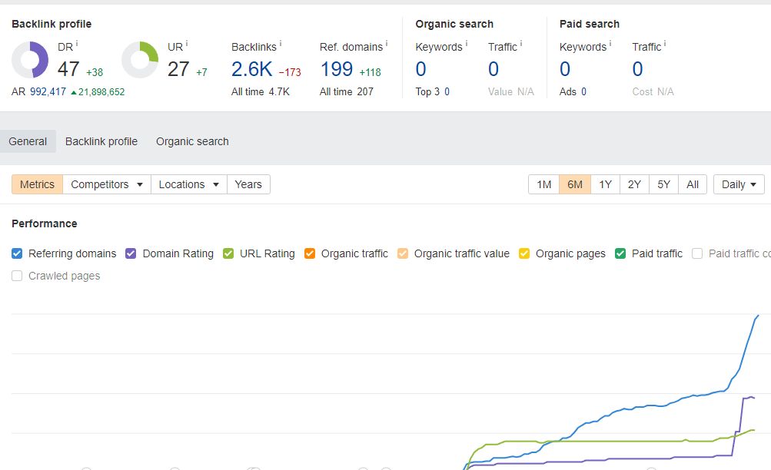771x470 pixels.
Task: Click the DR info icon
Action: click(77, 44)
